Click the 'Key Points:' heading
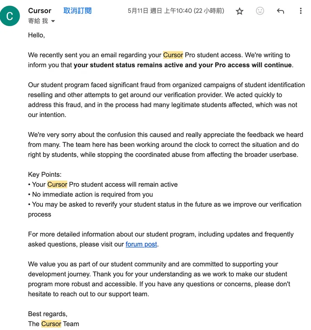 click(x=45, y=175)
